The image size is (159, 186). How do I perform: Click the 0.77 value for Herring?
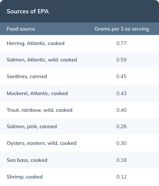tap(121, 43)
